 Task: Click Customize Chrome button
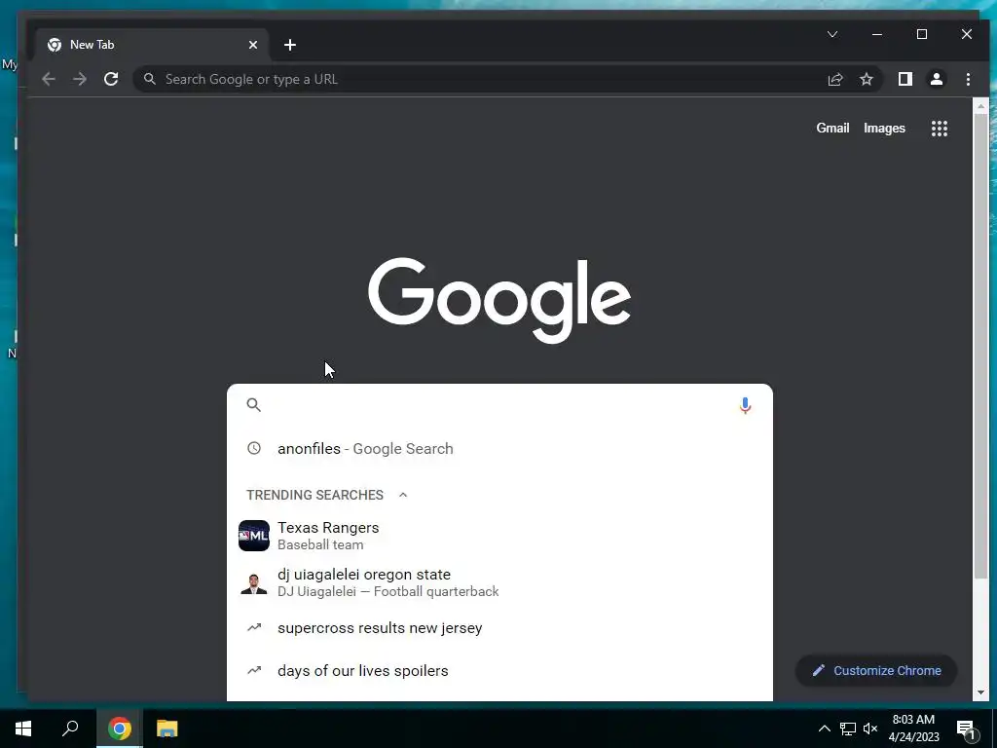876,670
